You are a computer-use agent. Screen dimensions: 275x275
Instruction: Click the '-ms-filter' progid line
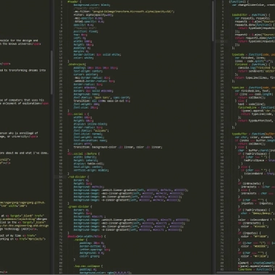pos(124,12)
